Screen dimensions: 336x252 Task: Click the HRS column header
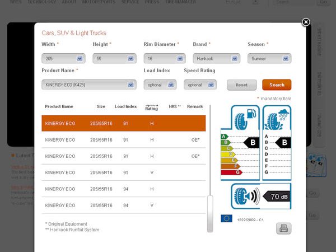[175, 106]
